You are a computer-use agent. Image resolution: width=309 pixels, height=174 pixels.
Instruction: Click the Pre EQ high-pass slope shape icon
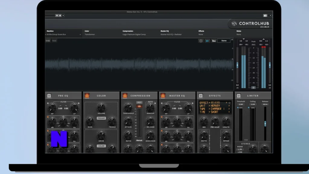[x=60, y=106]
